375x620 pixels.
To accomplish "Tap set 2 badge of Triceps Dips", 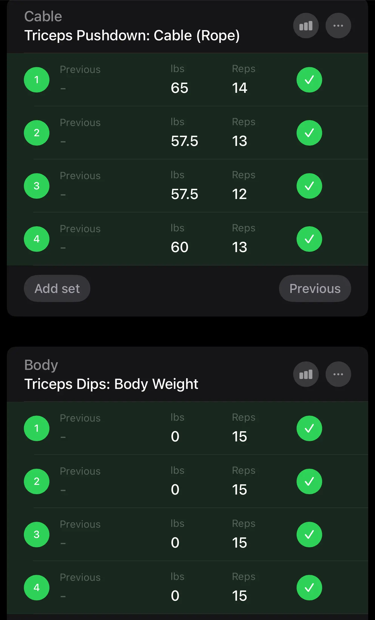I will [x=37, y=481].
